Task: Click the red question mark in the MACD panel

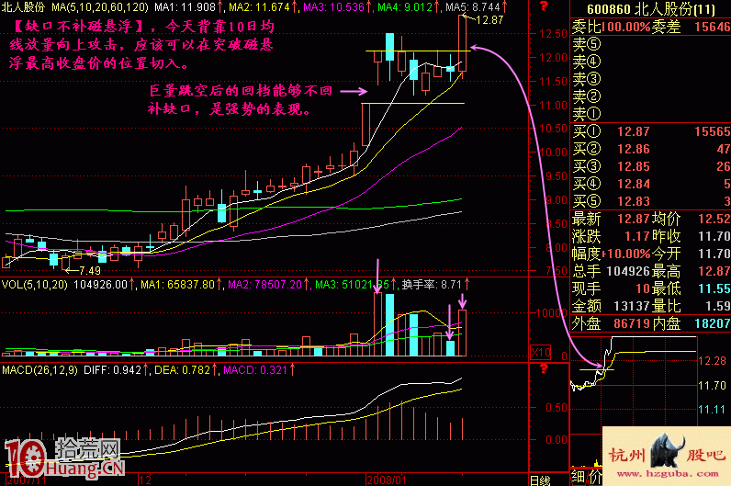Action: 544,369
